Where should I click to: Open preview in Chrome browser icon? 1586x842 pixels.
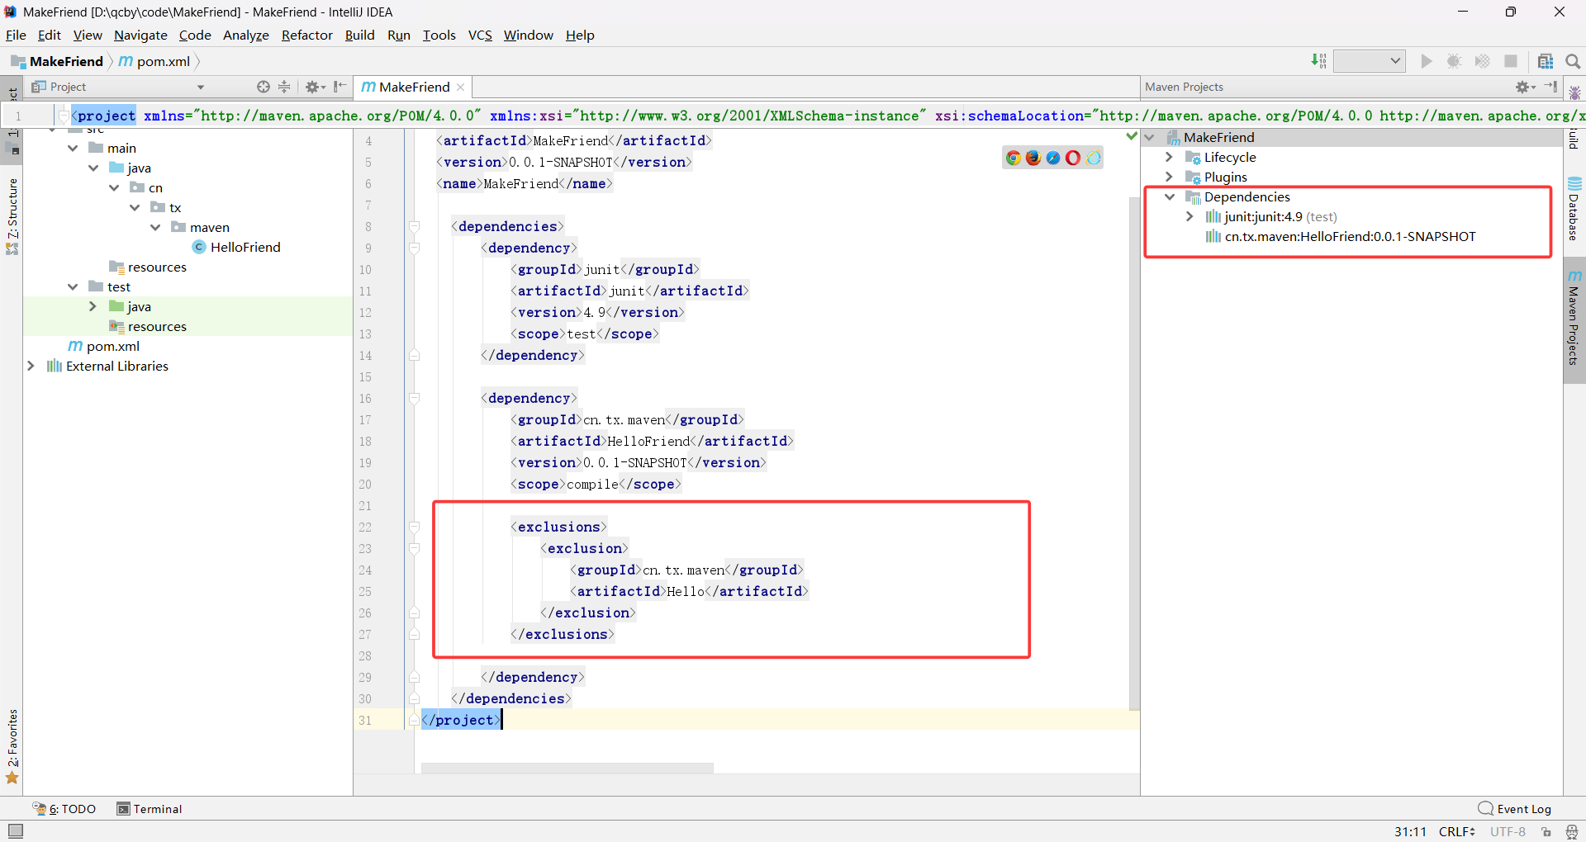1013,158
